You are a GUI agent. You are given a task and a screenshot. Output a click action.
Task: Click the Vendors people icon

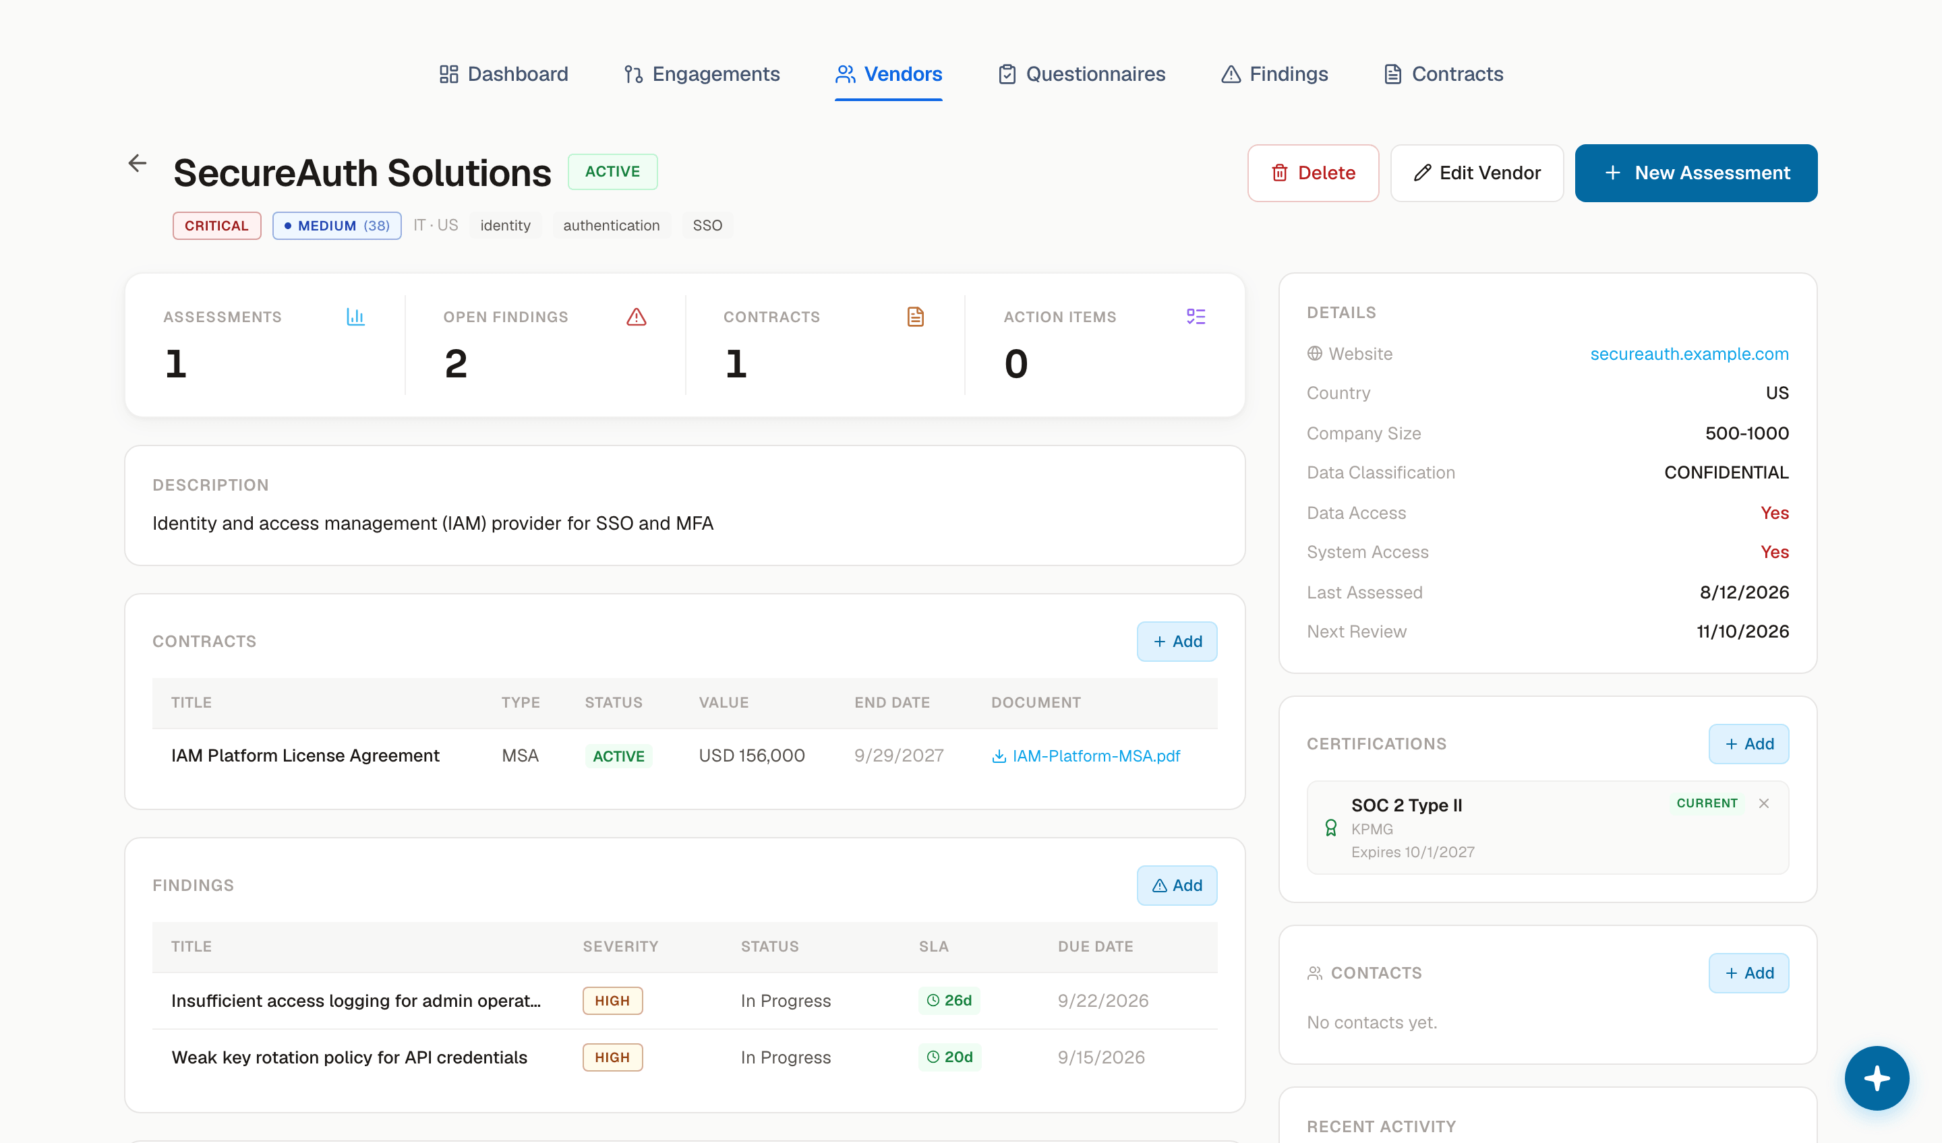846,74
